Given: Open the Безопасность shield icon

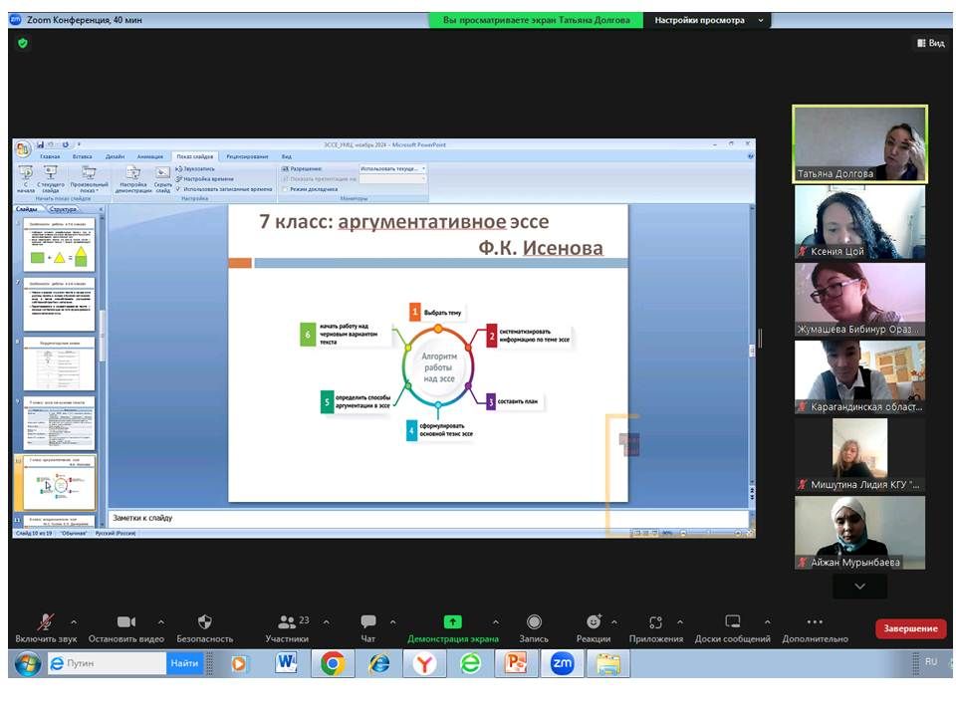Looking at the screenshot, I should (x=204, y=622).
